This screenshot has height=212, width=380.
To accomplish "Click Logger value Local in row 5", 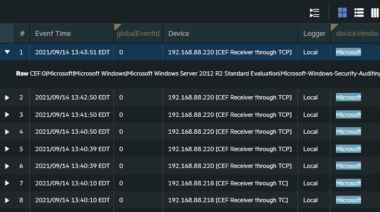I will click(311, 149).
